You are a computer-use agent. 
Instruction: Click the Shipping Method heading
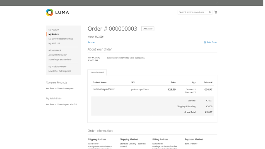coord(129,139)
